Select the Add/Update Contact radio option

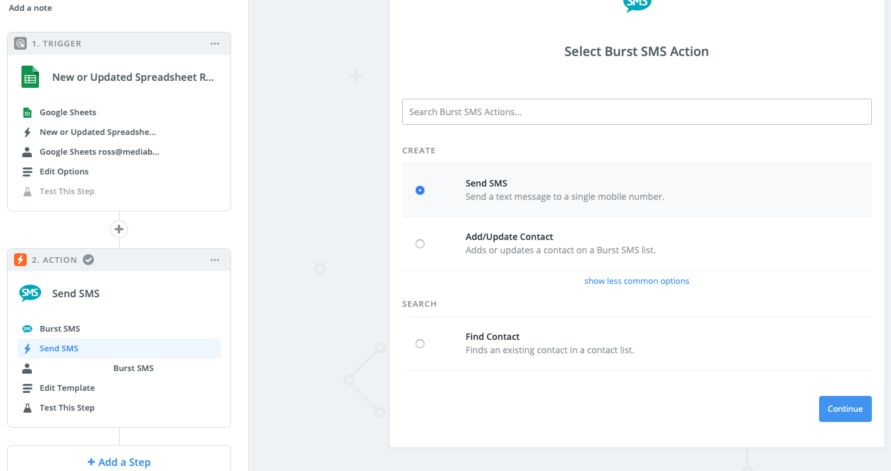[x=420, y=244]
